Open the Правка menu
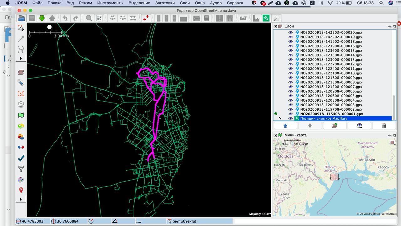Screen dimensions: 401x226 (55, 3)
